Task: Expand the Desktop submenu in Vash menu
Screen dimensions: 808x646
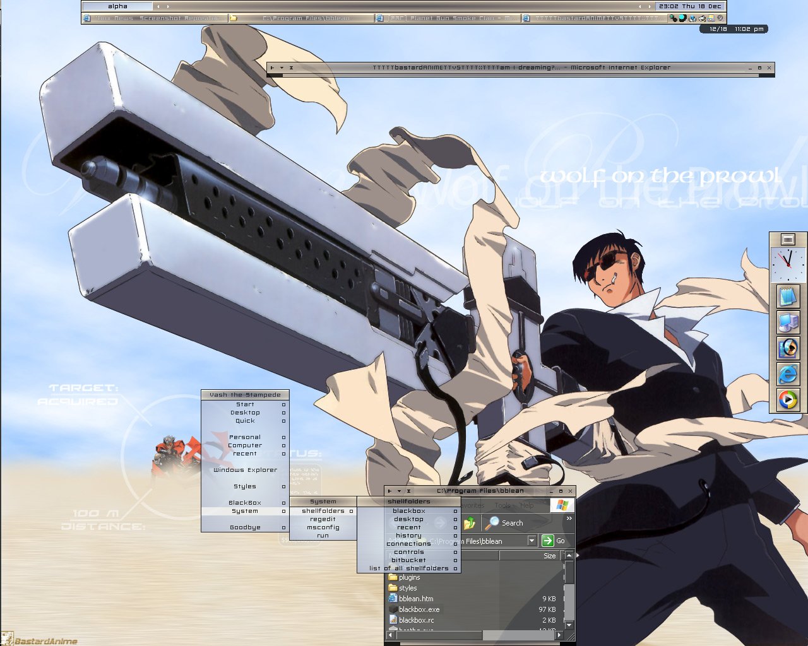Action: (245, 413)
